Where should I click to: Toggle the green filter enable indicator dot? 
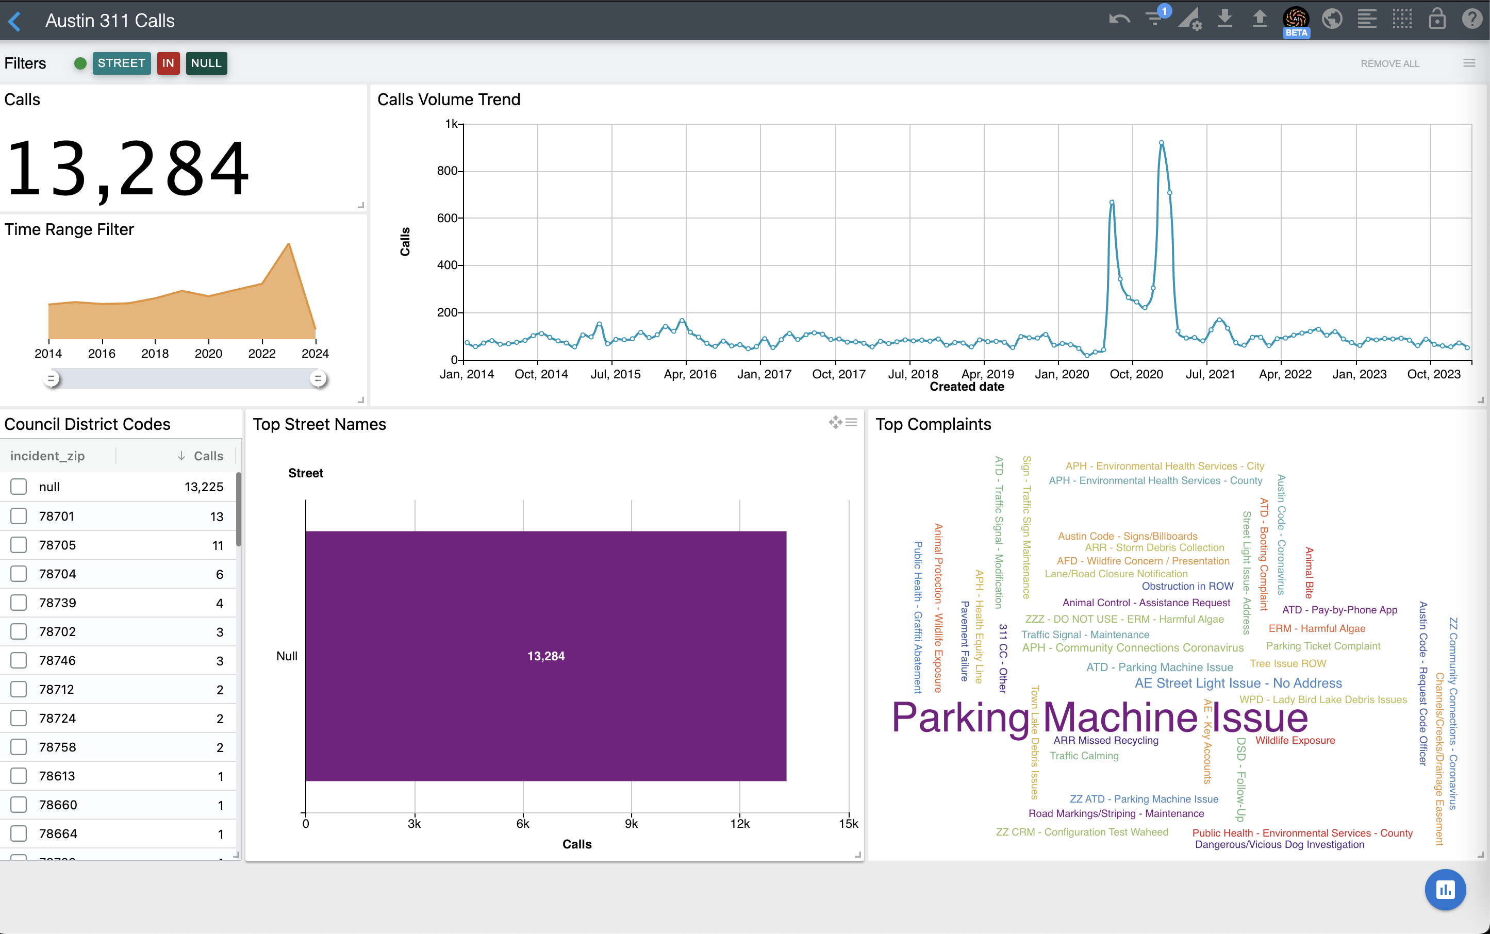click(80, 63)
